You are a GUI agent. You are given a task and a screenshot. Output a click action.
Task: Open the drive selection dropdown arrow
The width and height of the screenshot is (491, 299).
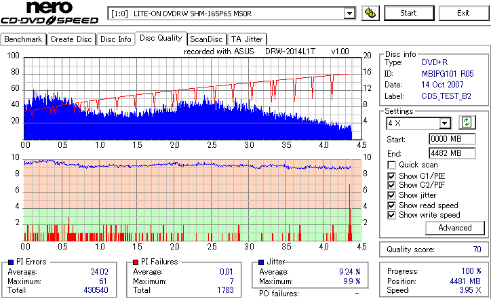click(349, 14)
